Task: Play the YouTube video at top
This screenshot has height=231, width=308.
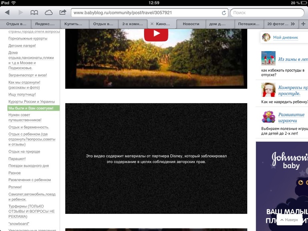Action: [156, 34]
